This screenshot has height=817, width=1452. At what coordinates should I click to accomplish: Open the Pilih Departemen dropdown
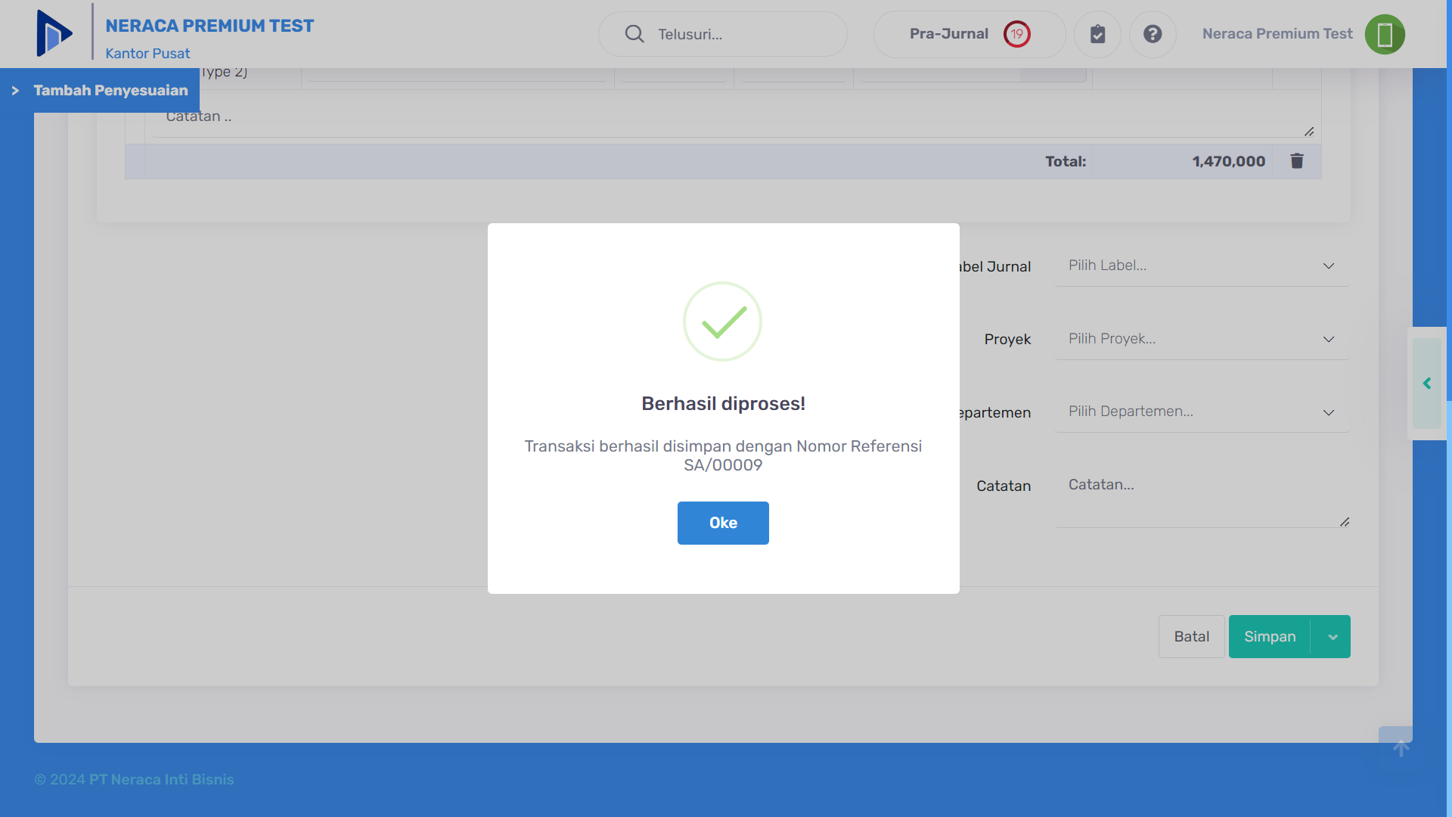point(1201,412)
